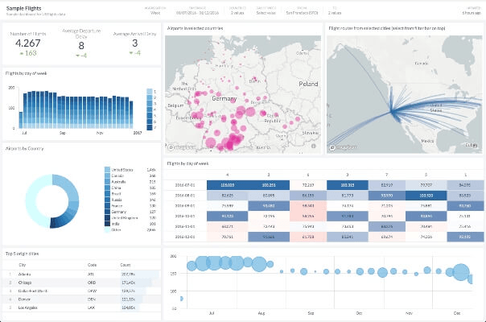
Task: Select the Chicago row
Action: pos(81,283)
